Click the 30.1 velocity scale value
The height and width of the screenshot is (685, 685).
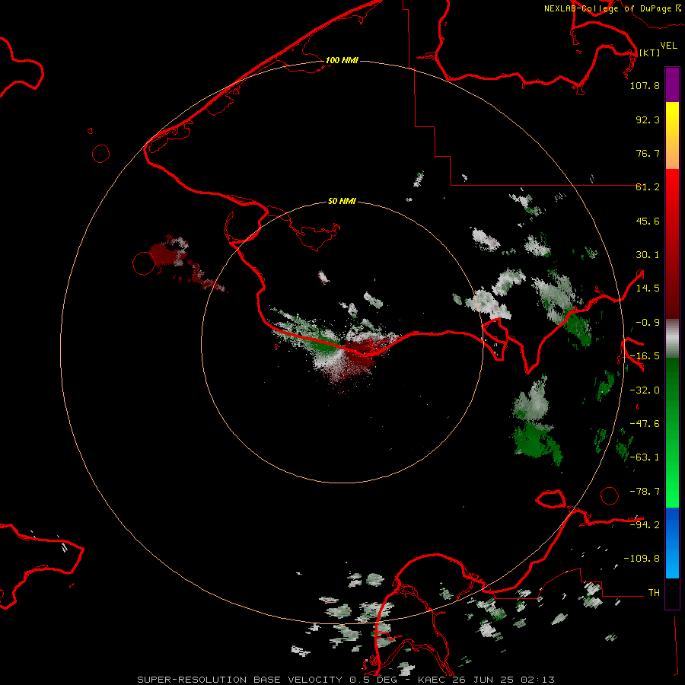[x=648, y=255]
